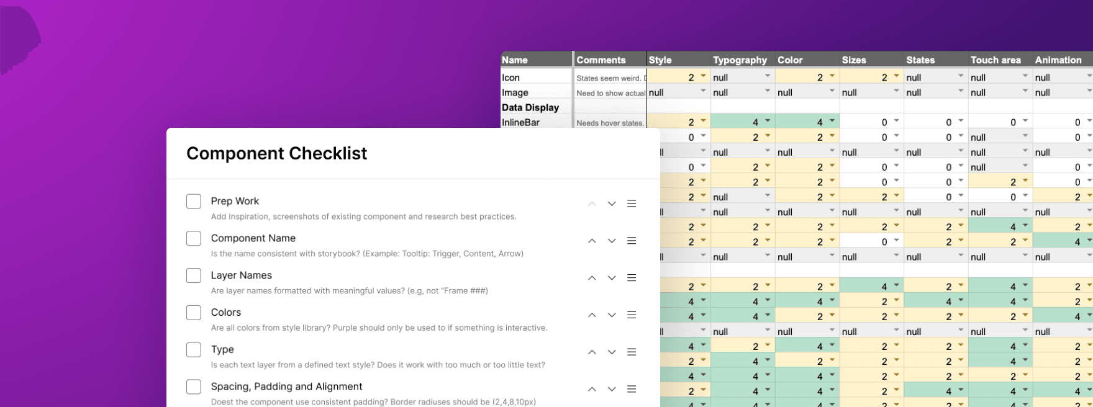Move Spacing, Padding and Alignment item down
The height and width of the screenshot is (407, 1093).
[612, 389]
